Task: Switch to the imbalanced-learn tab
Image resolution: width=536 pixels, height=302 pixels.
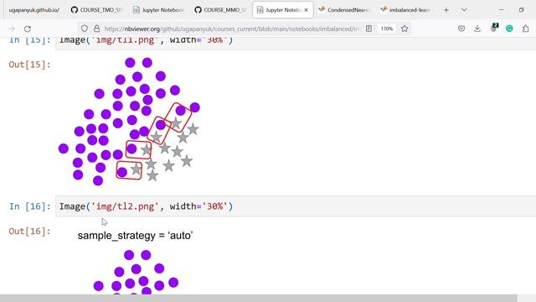Action: pyautogui.click(x=405, y=10)
